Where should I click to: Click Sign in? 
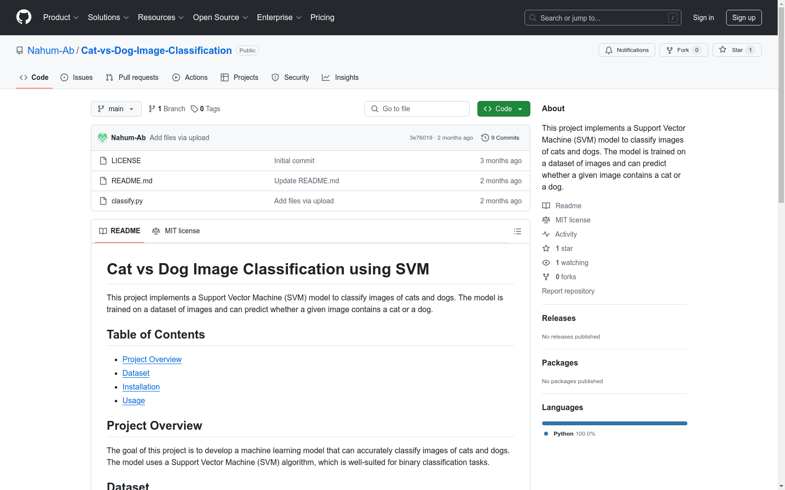(703, 18)
